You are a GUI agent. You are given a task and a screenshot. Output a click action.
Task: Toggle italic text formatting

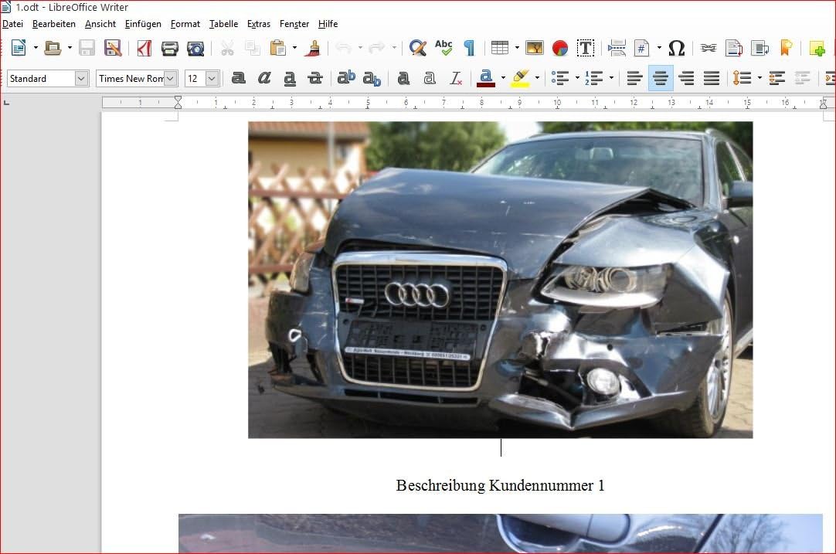(x=264, y=78)
